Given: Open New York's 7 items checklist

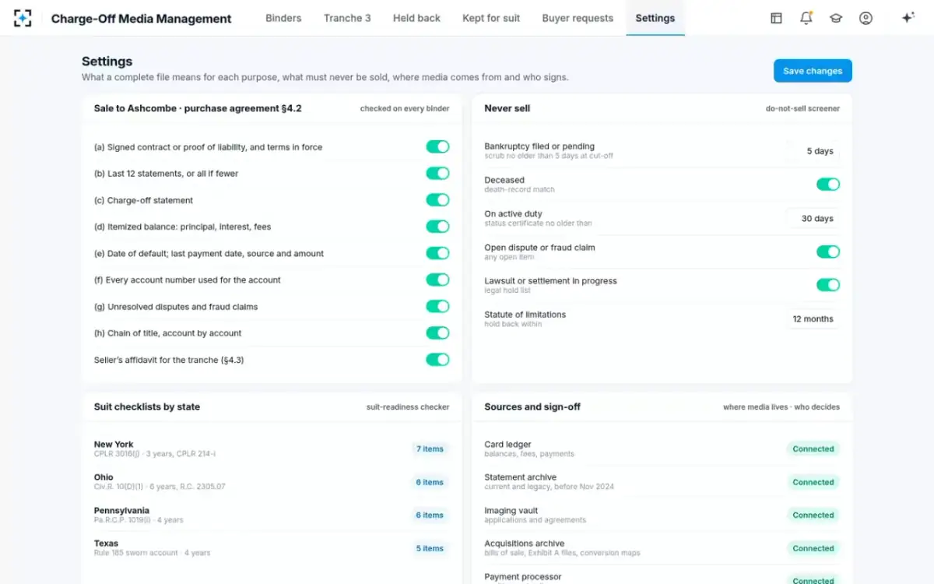Looking at the screenshot, I should [x=430, y=449].
